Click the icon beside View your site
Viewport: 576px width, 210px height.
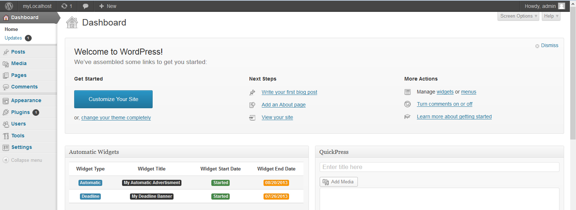point(252,118)
